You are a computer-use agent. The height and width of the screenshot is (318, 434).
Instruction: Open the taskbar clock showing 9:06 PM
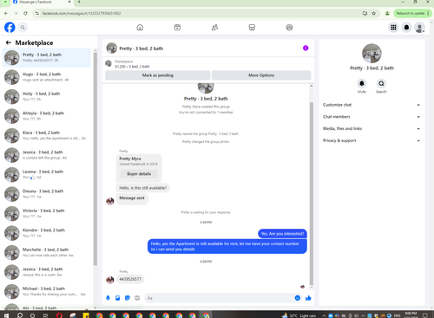(x=411, y=315)
